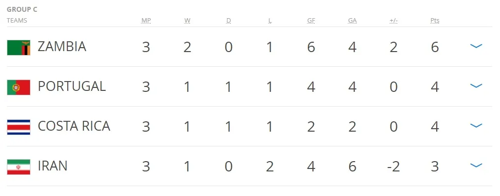The image size is (500, 196).
Task: Expand the Portugal row details arrow
Action: click(x=476, y=86)
